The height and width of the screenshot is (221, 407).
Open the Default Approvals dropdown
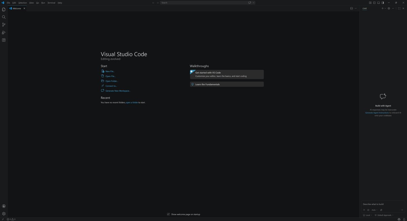(384, 215)
